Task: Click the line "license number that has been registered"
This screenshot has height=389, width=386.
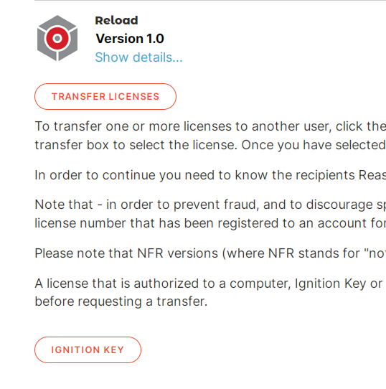Action: click(210, 223)
